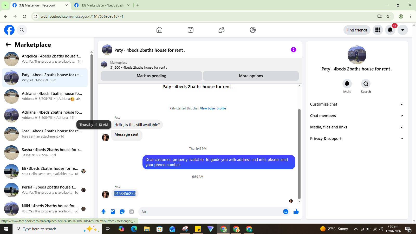Open the Video (Watch) icon
The image size is (416, 234).
[x=191, y=30]
